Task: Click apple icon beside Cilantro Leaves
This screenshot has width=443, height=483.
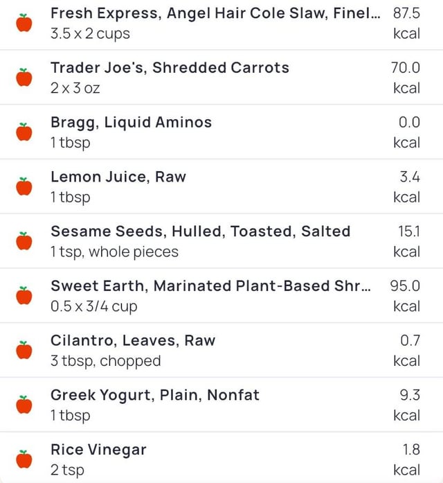Action: pos(24,350)
